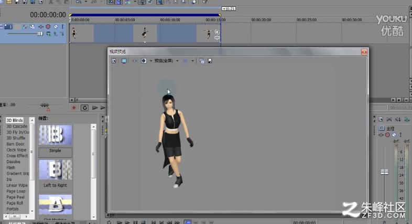Adjust playback rate slider
412x224 pixels.
point(45,105)
